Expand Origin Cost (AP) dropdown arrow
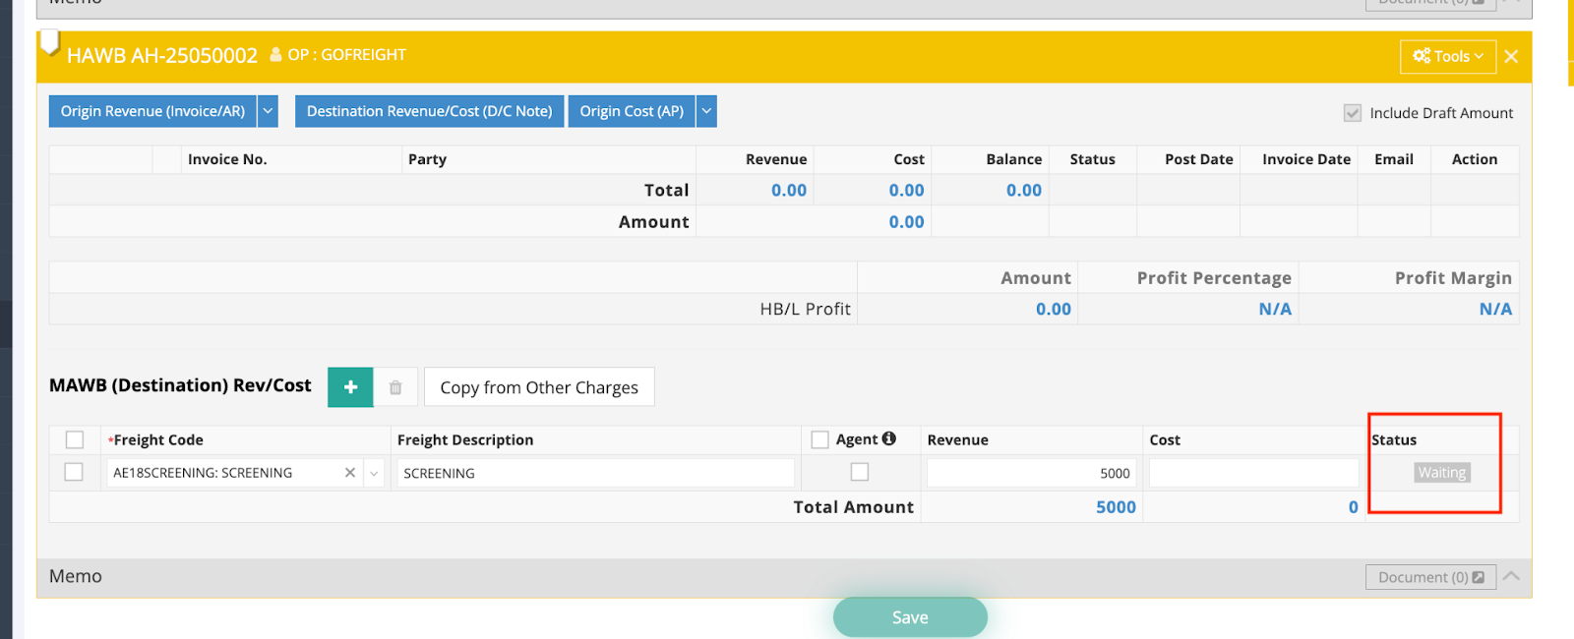 coord(706,111)
